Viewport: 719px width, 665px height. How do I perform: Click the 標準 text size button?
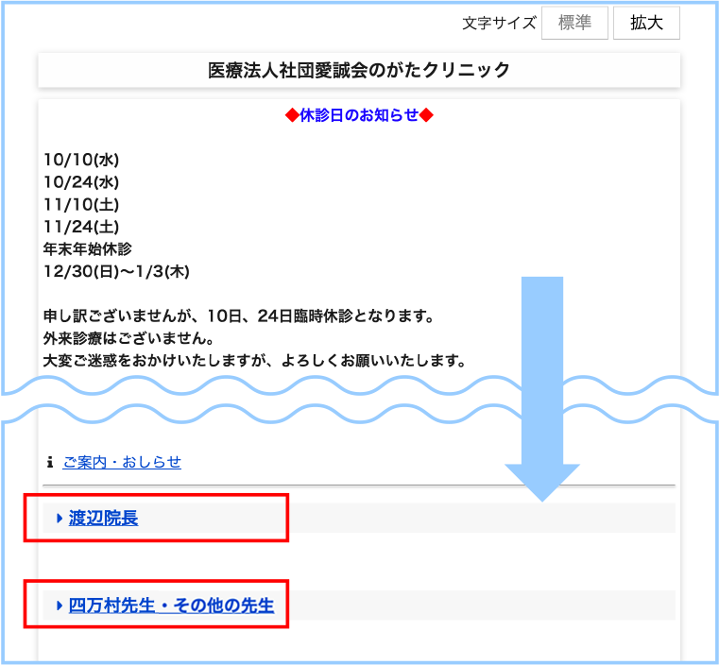574,24
